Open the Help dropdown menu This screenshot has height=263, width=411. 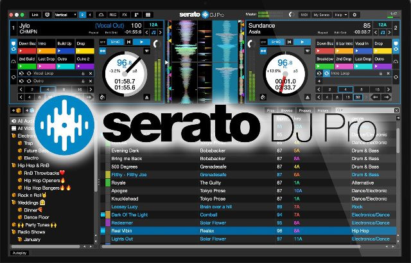tap(340, 15)
